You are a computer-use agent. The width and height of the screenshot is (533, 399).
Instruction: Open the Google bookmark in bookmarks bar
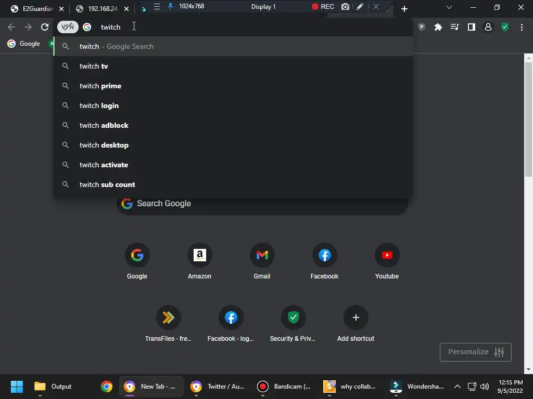24,44
